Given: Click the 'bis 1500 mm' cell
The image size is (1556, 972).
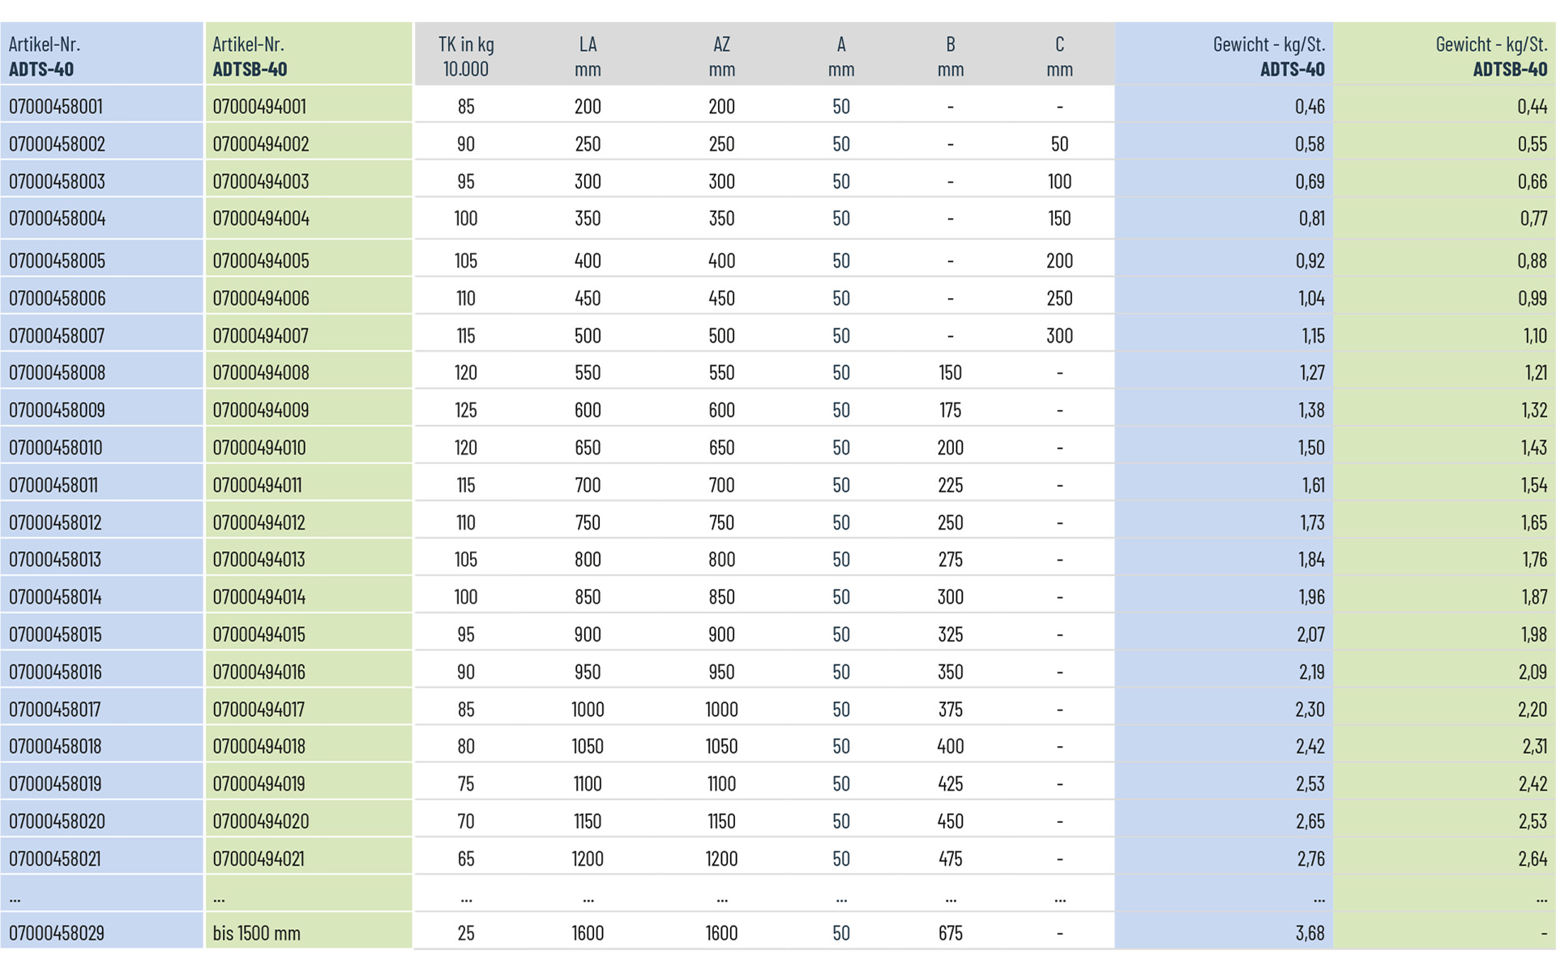Looking at the screenshot, I should [x=257, y=933].
